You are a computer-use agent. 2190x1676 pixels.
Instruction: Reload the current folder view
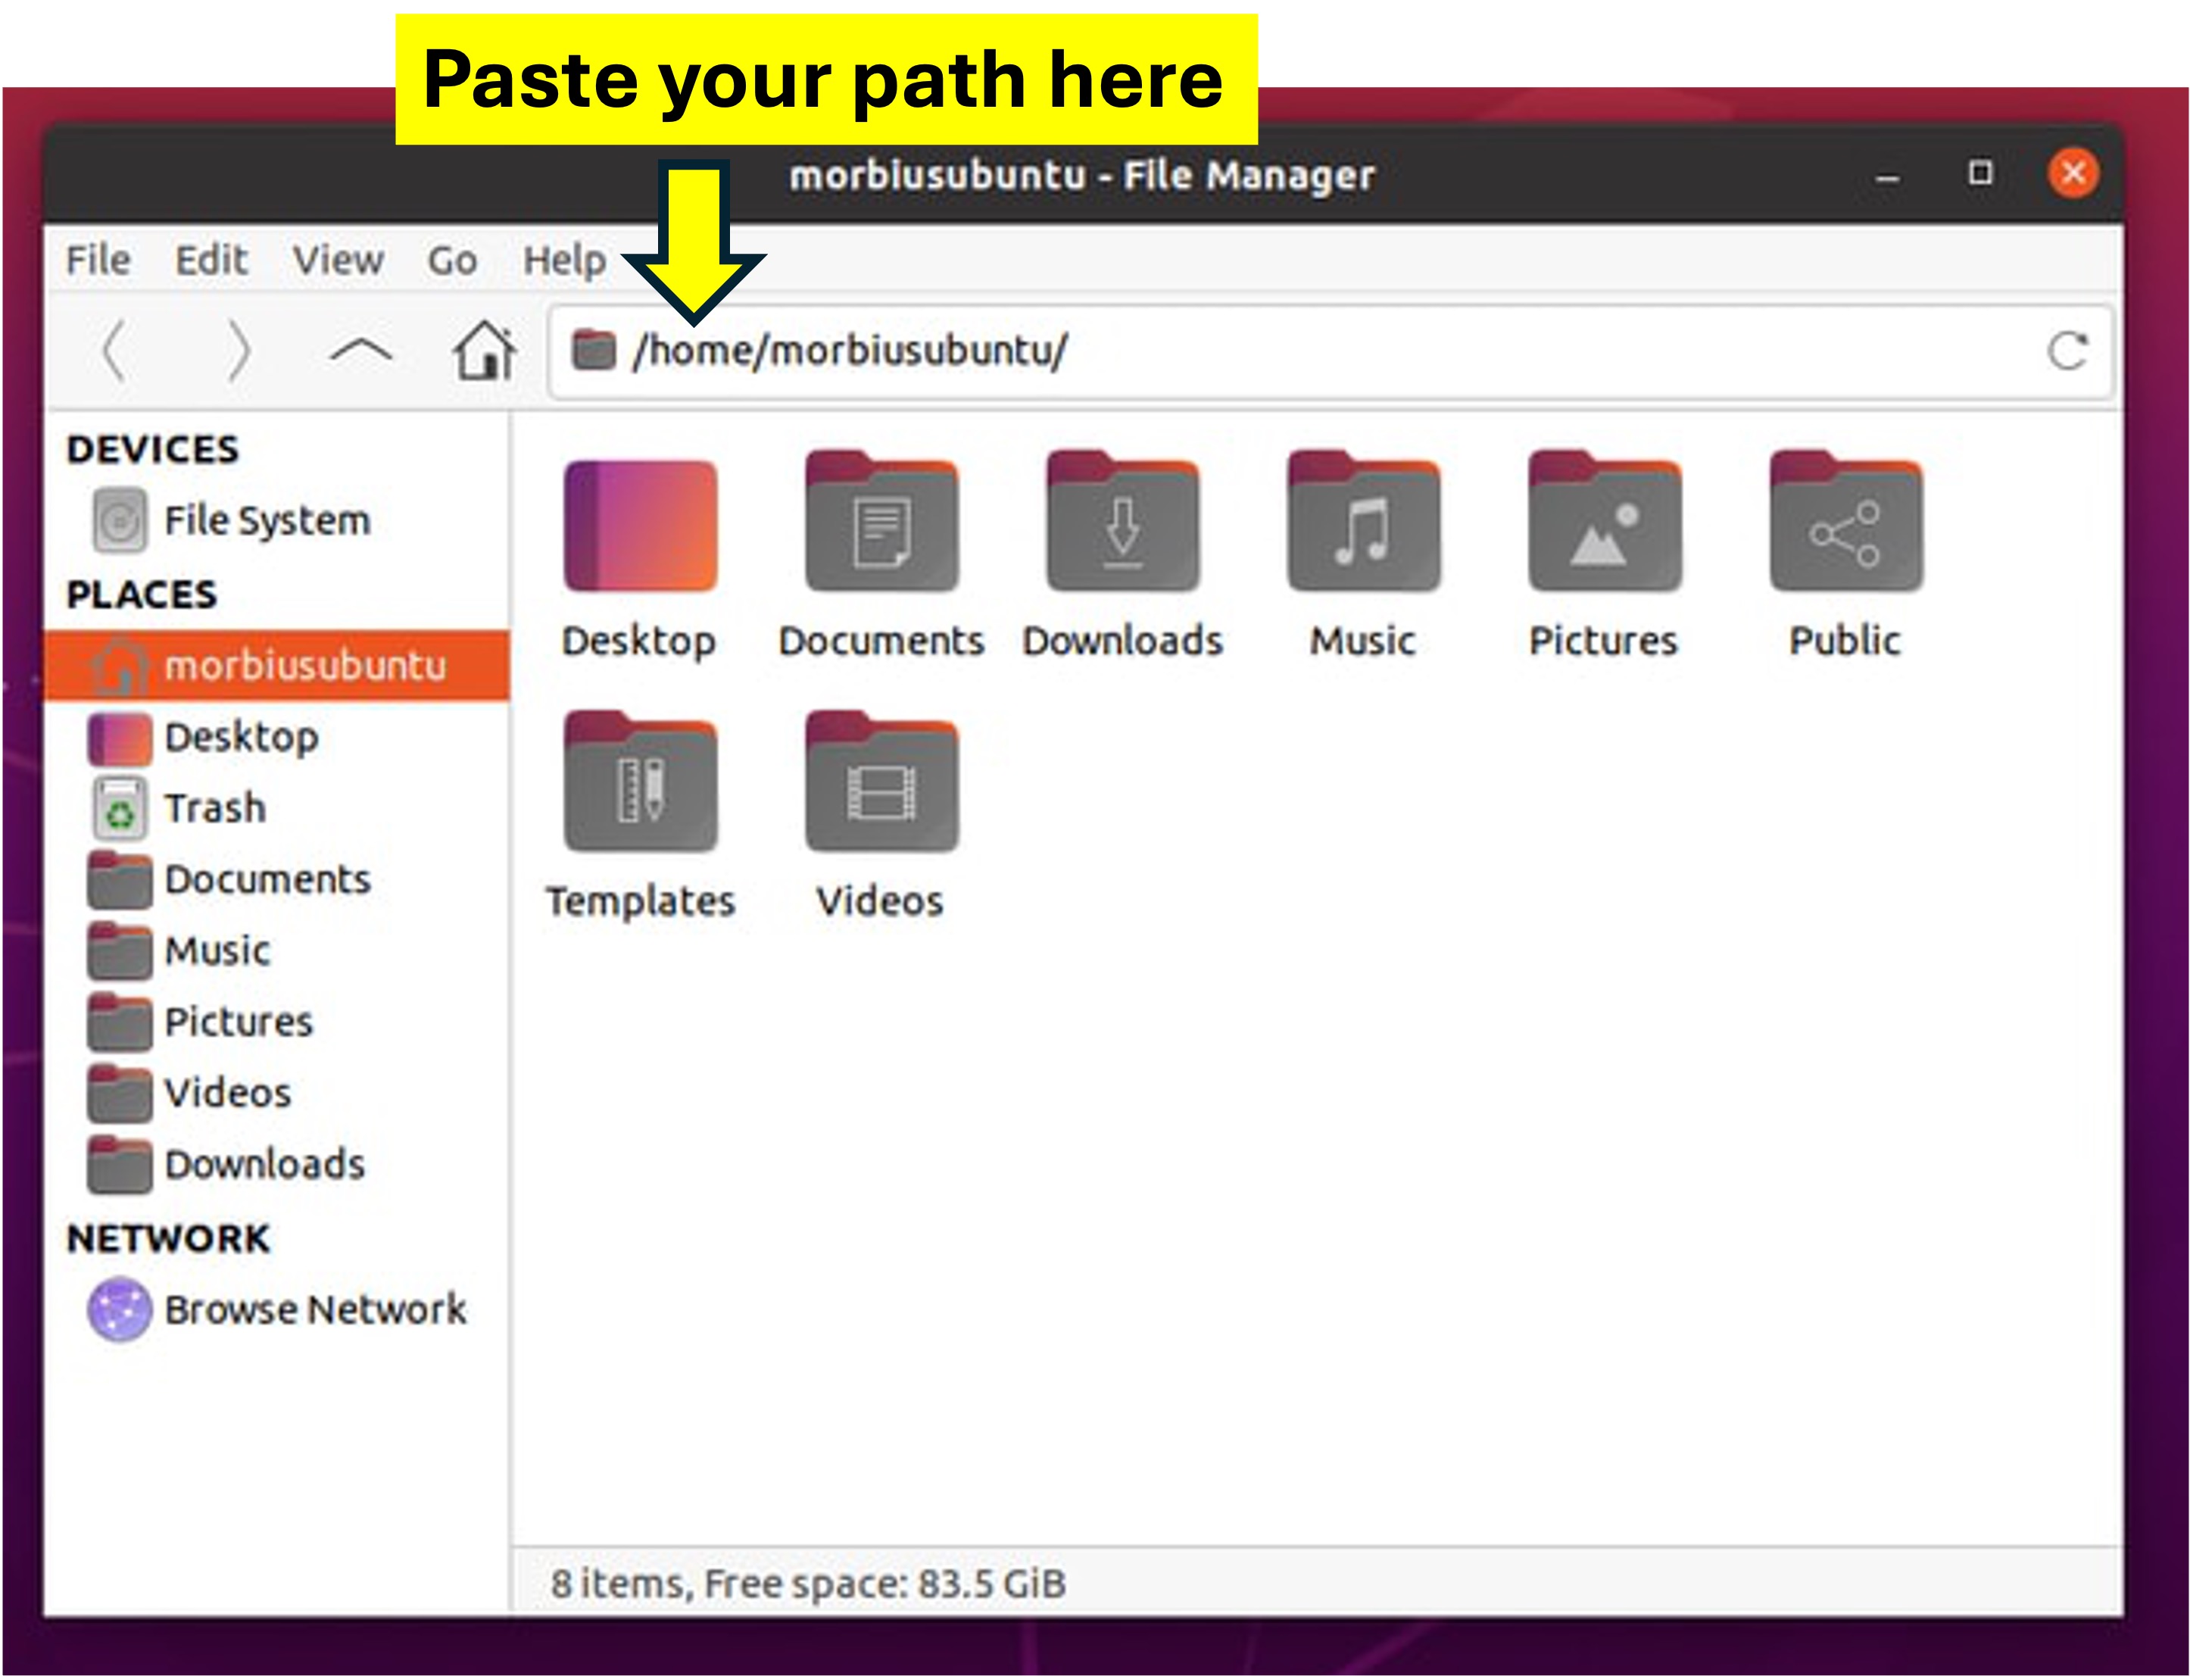click(x=2067, y=351)
